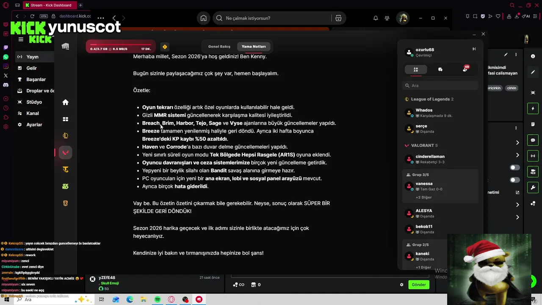Select friend cinderellaman

pyautogui.click(x=440, y=159)
